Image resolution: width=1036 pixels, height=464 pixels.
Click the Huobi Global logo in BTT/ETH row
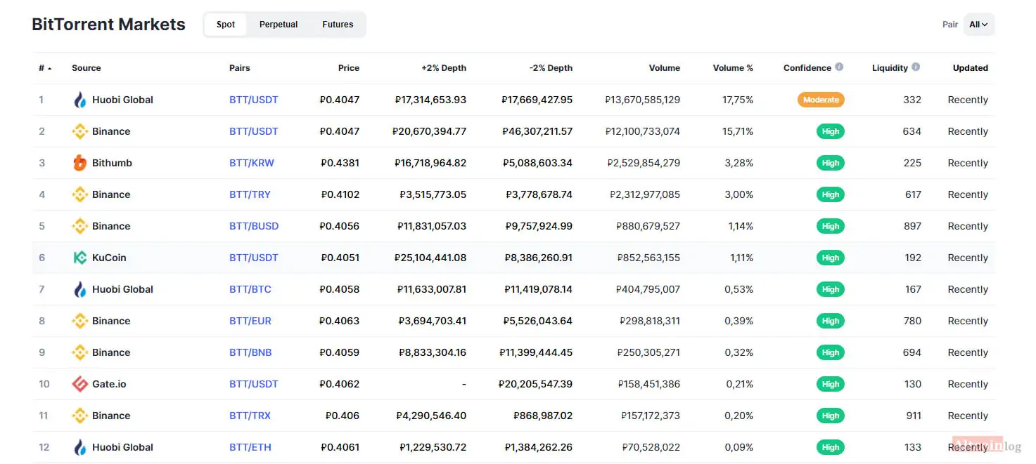point(80,447)
